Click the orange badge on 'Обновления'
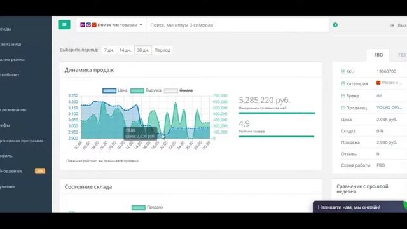The image size is (407, 229). coord(40,171)
